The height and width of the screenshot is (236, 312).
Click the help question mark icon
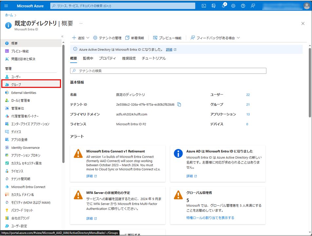point(243,6)
